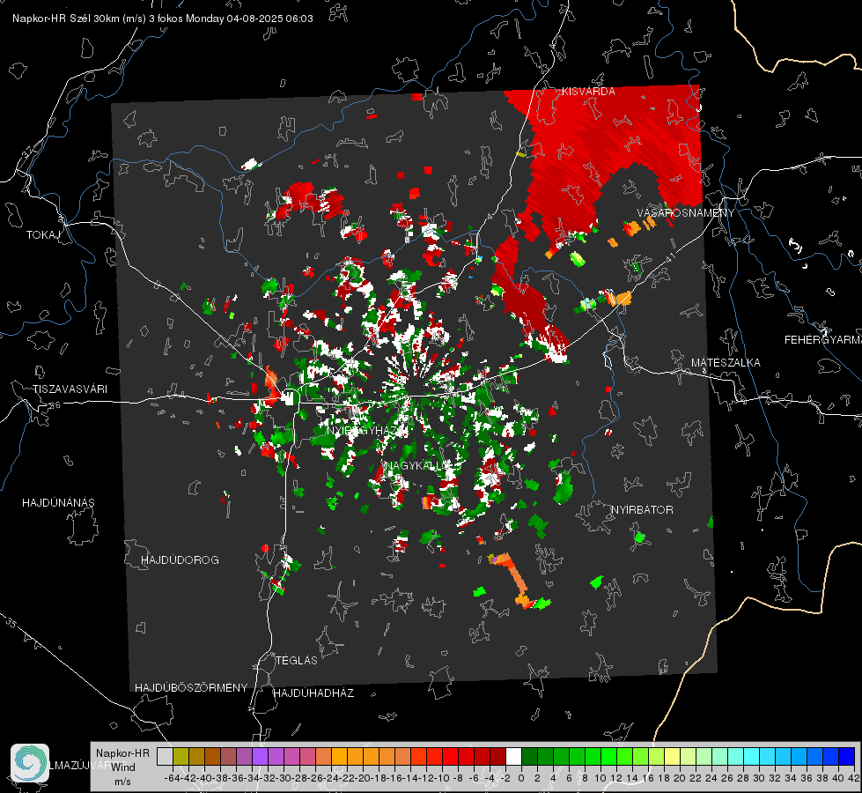862x793 pixels.
Task: Select the VÁSÁROSNAMÉNY city label
Action: click(686, 213)
